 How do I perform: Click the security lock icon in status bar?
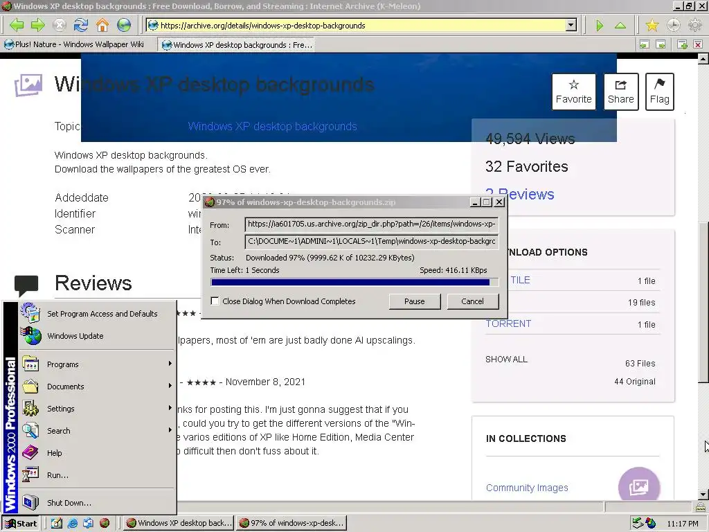[700, 506]
